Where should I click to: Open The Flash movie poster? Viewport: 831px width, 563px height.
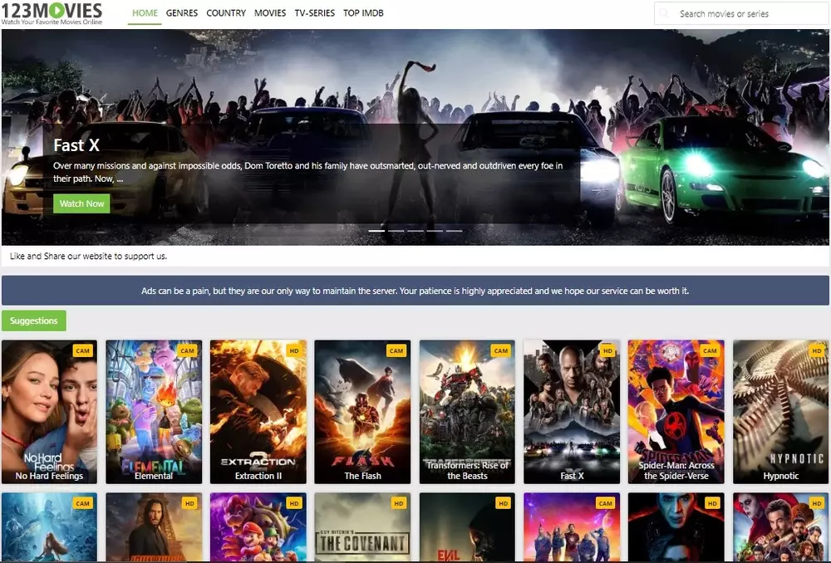coord(362,412)
